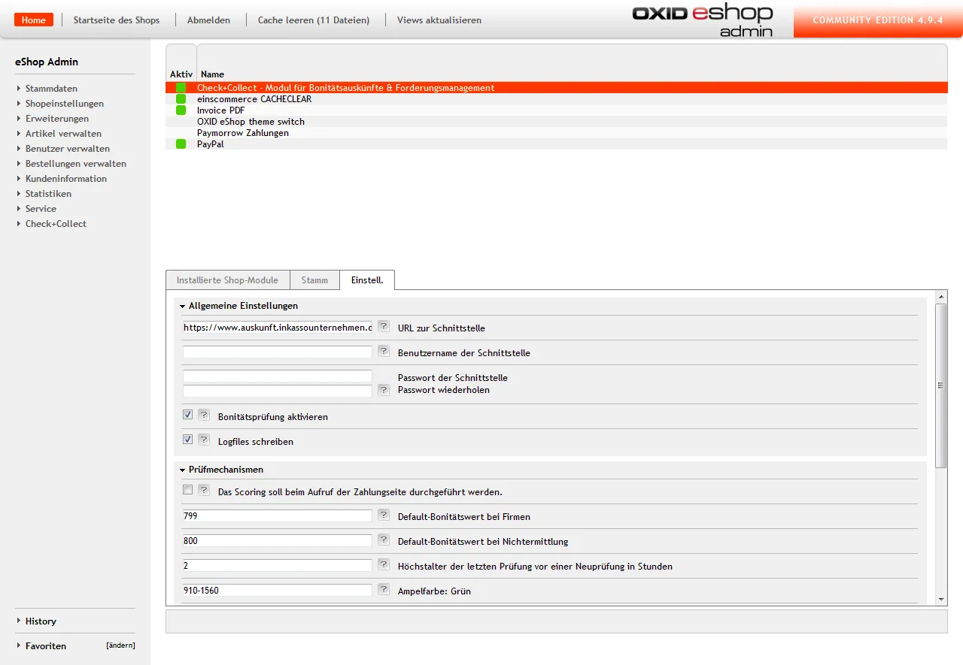Click help icon beside URL zur Schnittstelle

[x=384, y=327]
